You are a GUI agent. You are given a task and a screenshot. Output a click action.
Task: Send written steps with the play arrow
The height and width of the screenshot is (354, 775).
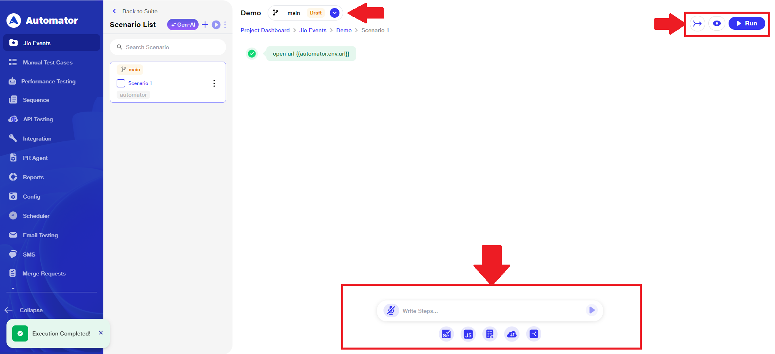(x=591, y=310)
